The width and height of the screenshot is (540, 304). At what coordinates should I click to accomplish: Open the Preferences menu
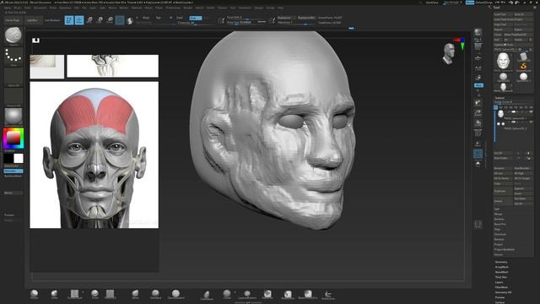(x=173, y=8)
